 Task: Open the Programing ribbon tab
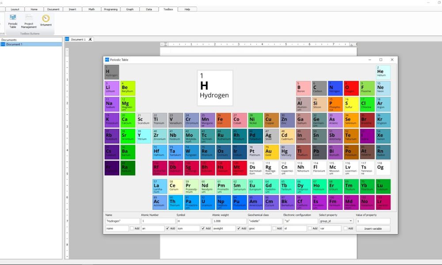tap(111, 9)
